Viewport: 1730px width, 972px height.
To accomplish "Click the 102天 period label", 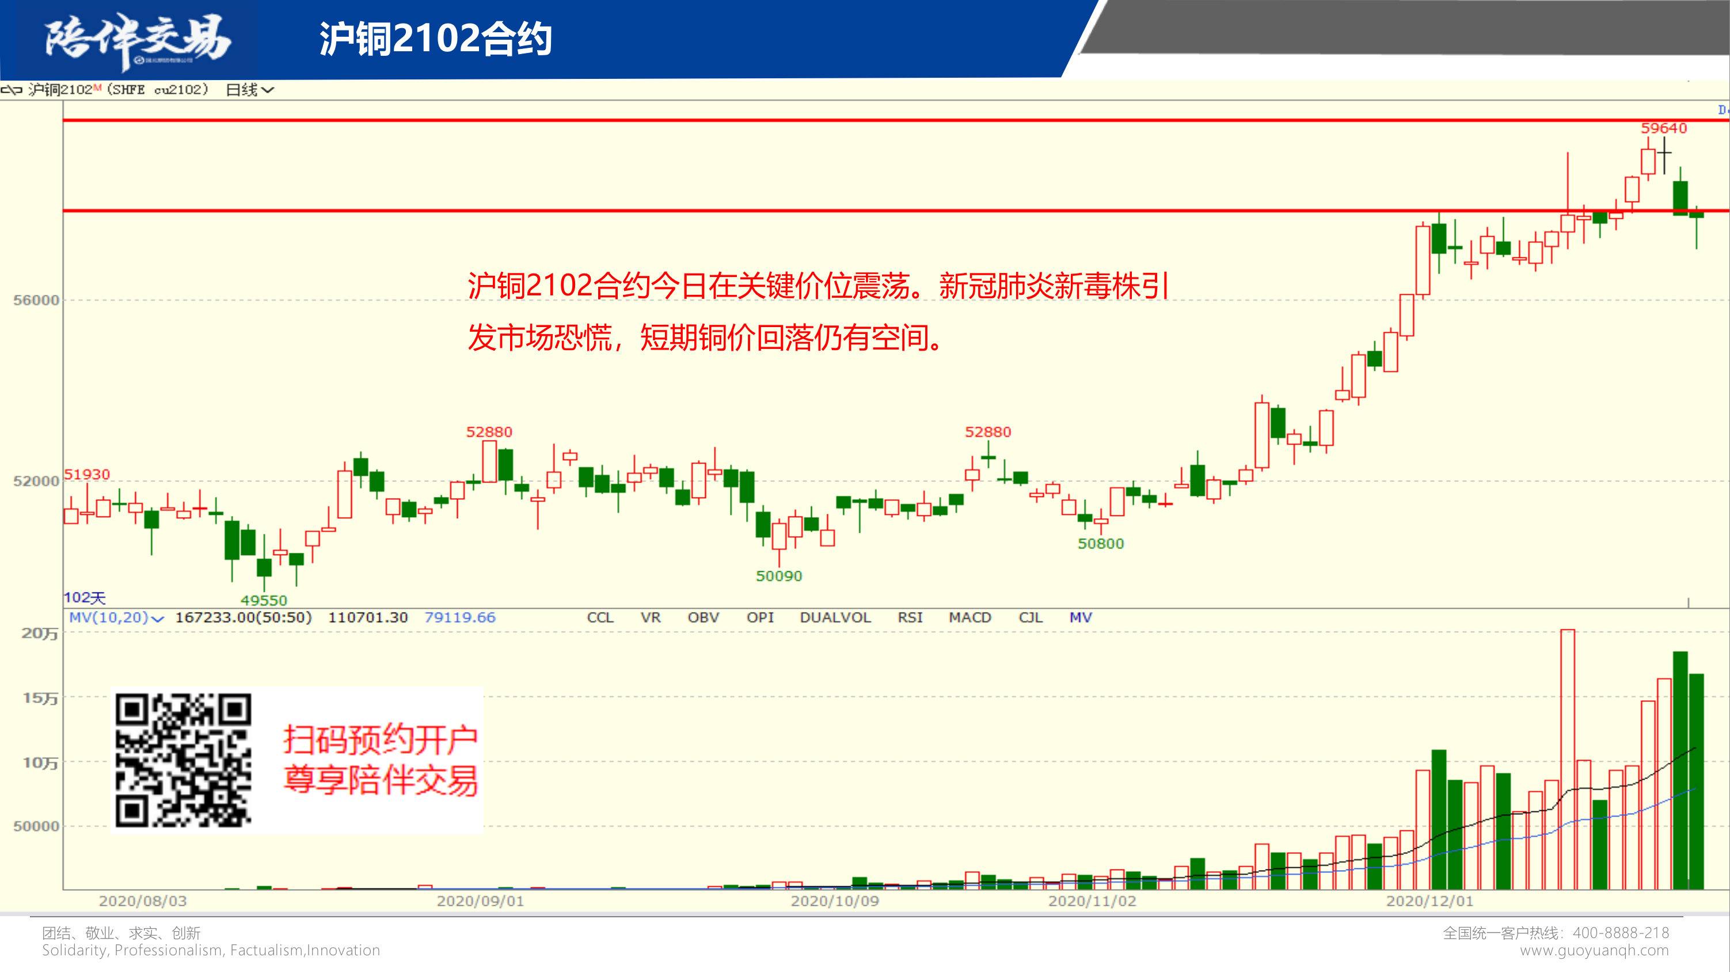I will (x=85, y=597).
